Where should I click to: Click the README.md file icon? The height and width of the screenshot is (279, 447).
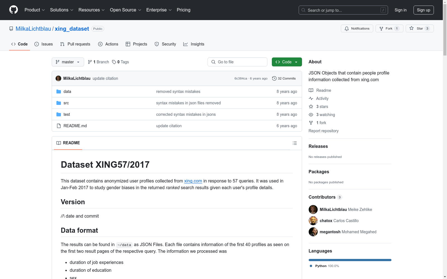tap(59, 126)
